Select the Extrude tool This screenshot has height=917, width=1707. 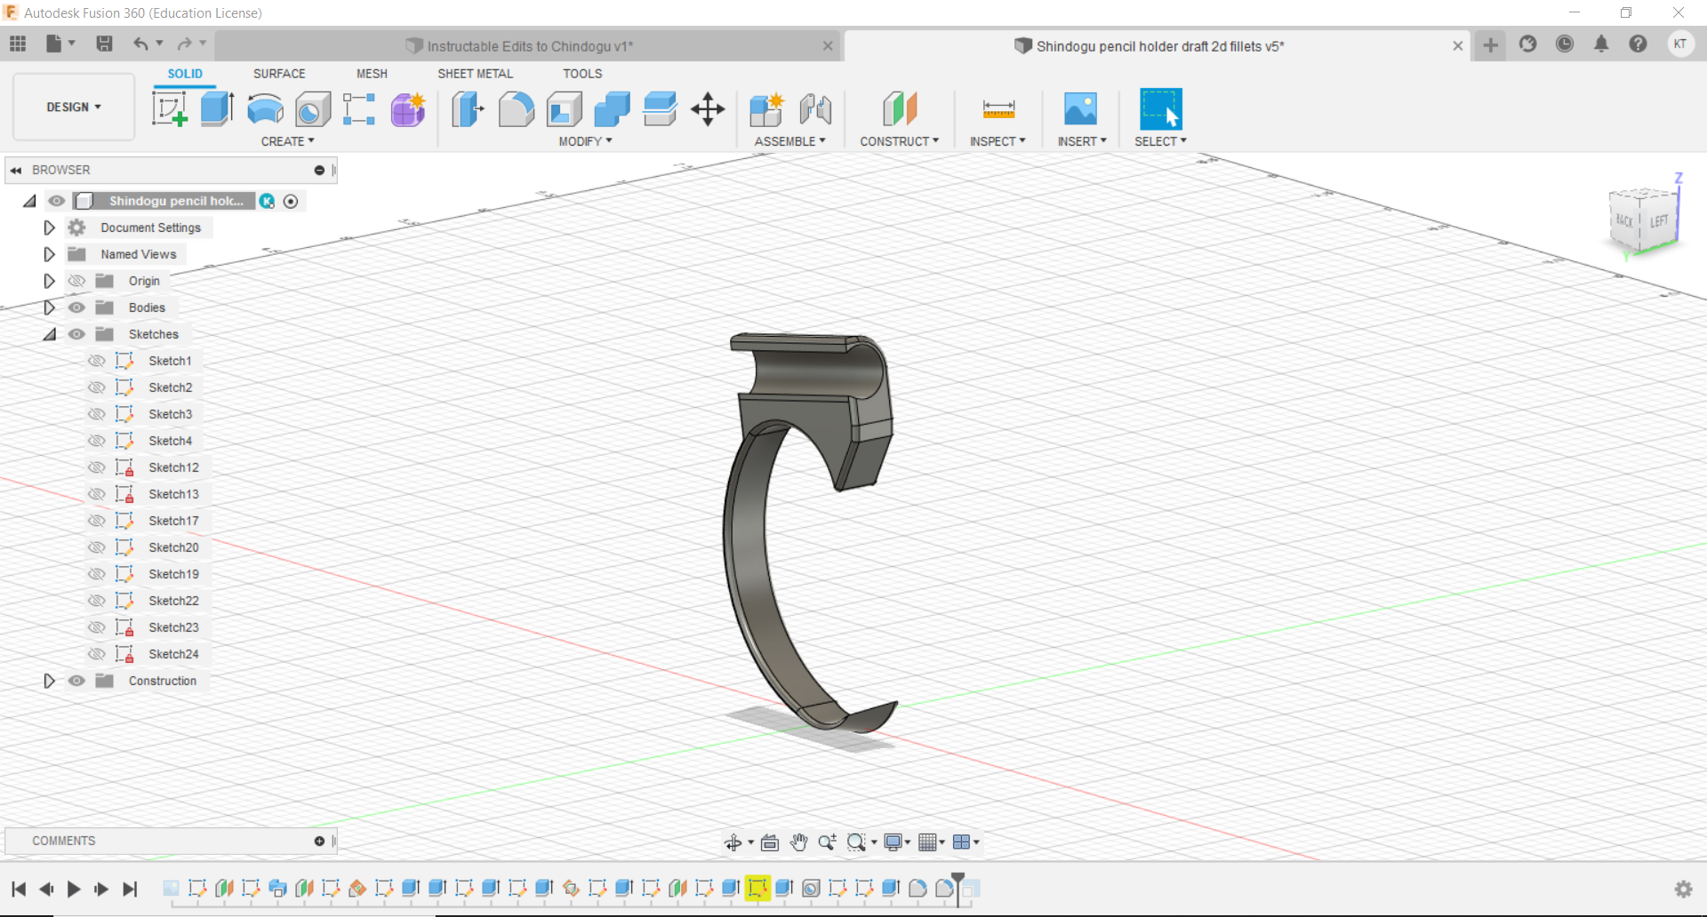coord(217,109)
